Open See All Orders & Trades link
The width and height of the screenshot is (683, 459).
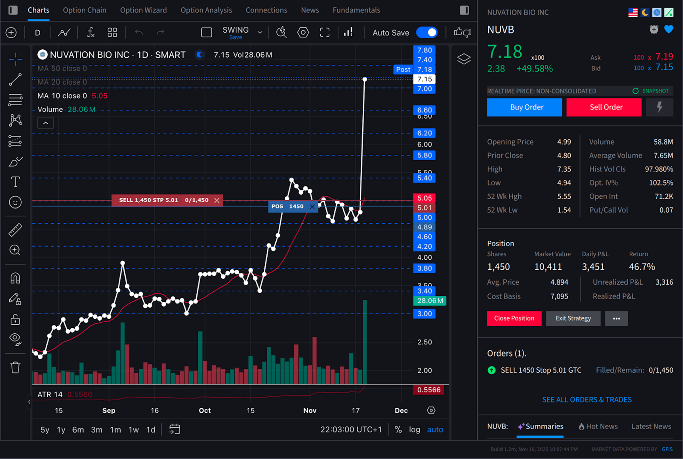[587, 400]
